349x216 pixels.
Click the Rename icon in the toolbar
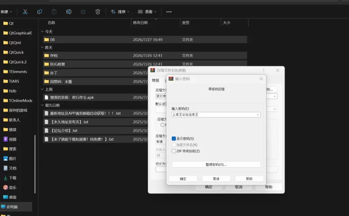pos(68,12)
